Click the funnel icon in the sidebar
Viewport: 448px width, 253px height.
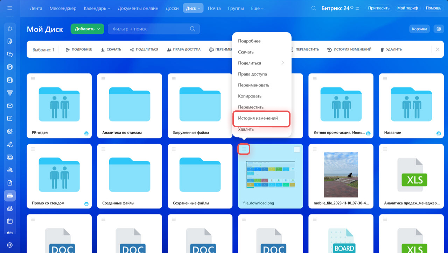(x=10, y=93)
